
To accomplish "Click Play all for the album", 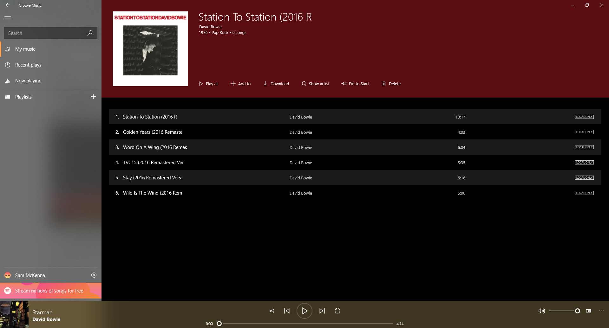I will coord(208,84).
